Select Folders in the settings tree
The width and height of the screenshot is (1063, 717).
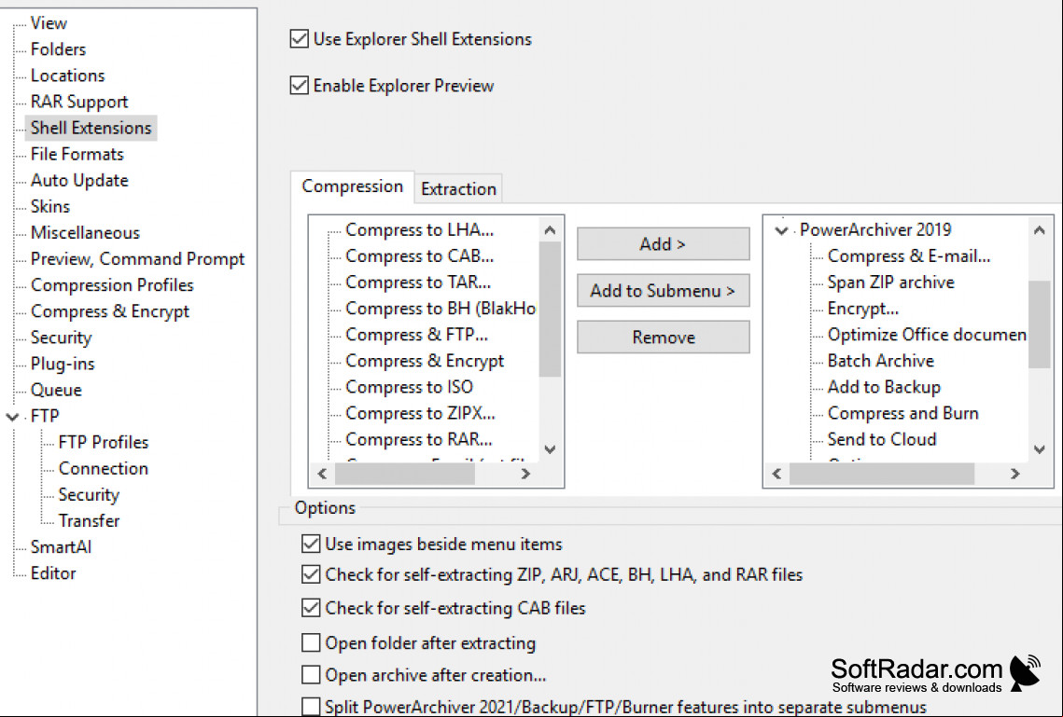coord(58,49)
